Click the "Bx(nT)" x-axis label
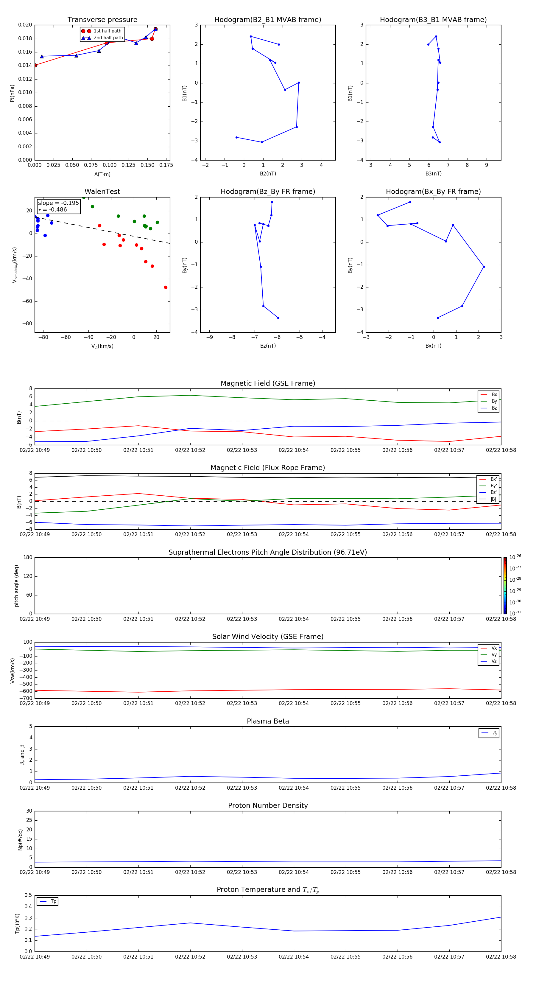 coord(433,346)
